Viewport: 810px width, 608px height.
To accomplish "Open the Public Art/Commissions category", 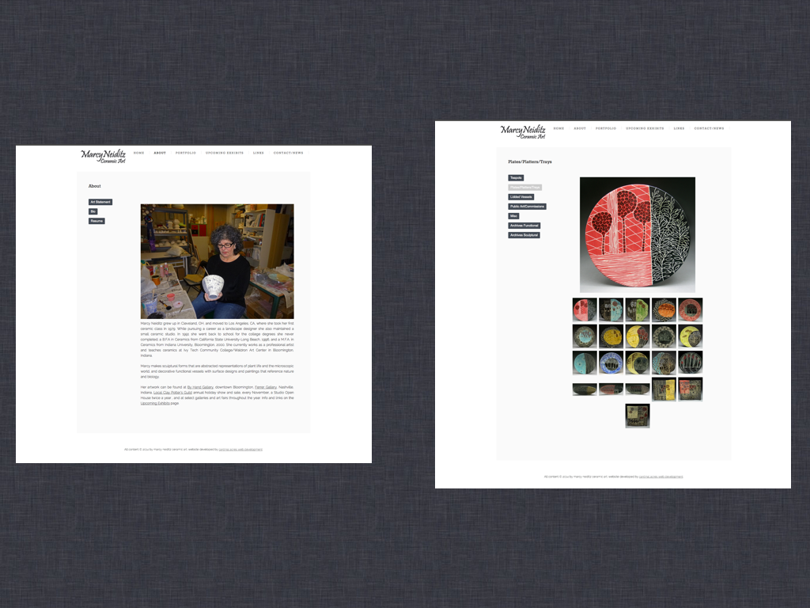I will 528,207.
